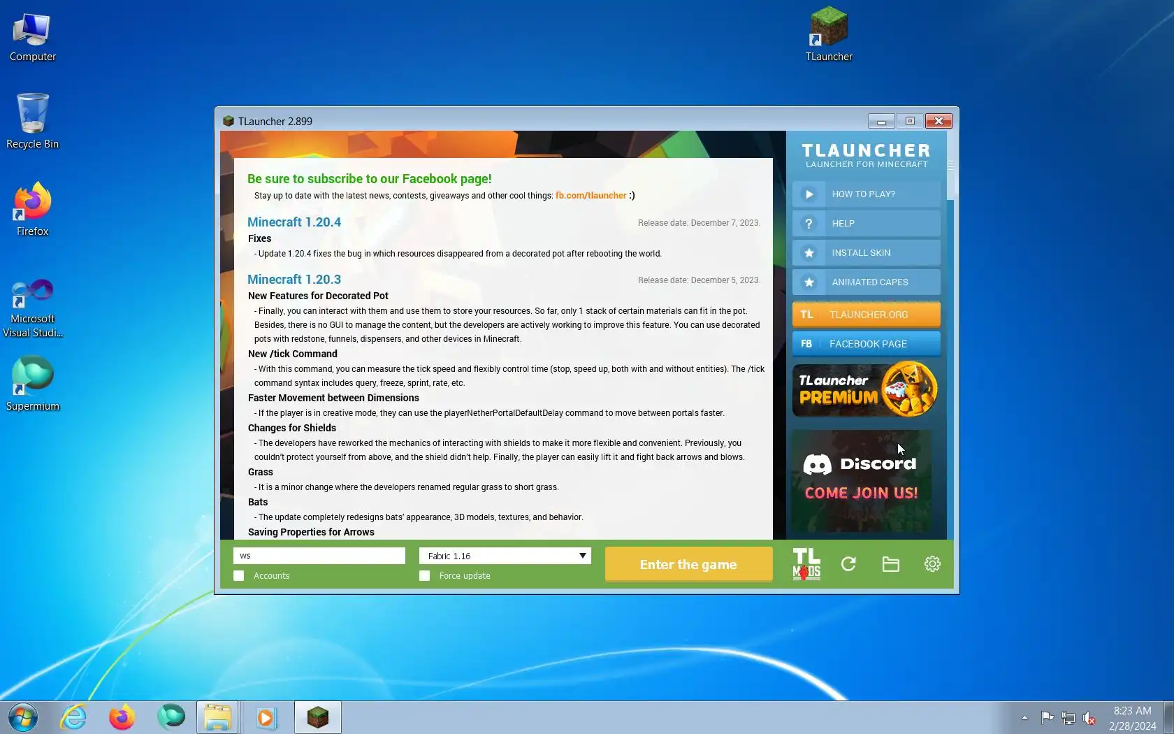Viewport: 1174px width, 734px height.
Task: Select the Recycle Bin desktop icon
Action: click(32, 121)
